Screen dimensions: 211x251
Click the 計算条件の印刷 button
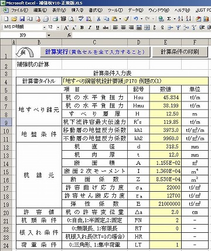coord(180,52)
